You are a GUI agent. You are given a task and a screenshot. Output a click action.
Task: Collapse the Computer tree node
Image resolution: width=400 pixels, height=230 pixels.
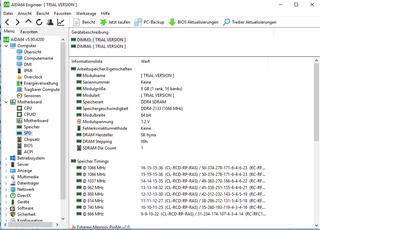click(x=6, y=46)
